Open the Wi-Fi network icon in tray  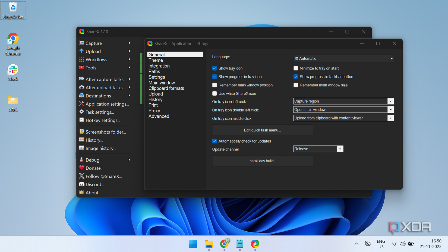click(x=394, y=244)
